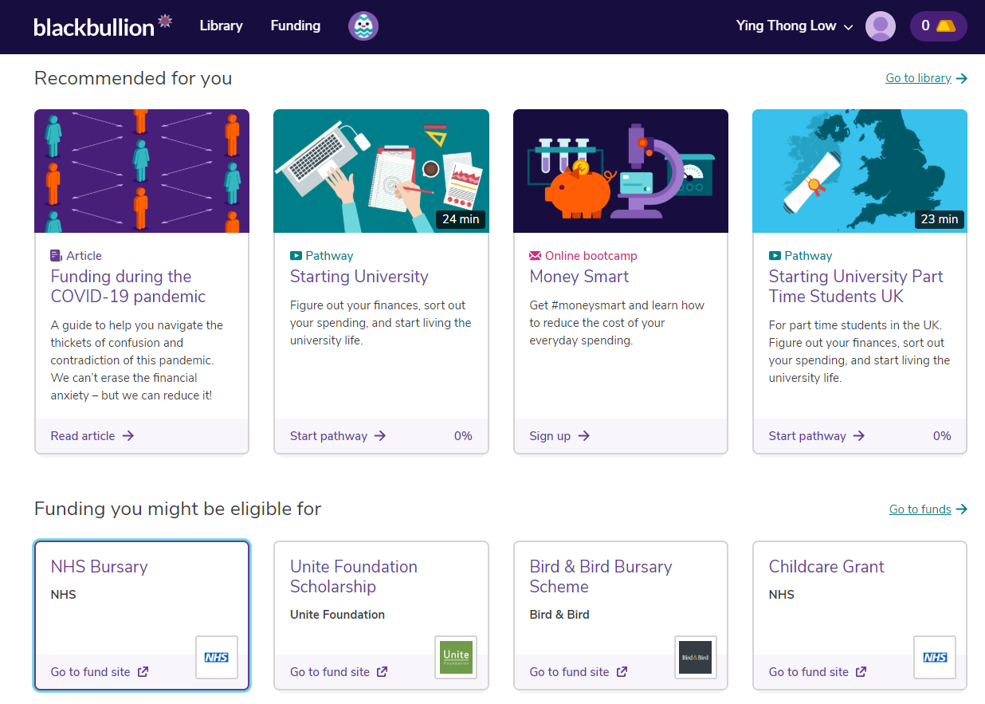Click 0% progress on Starting University card

point(463,436)
